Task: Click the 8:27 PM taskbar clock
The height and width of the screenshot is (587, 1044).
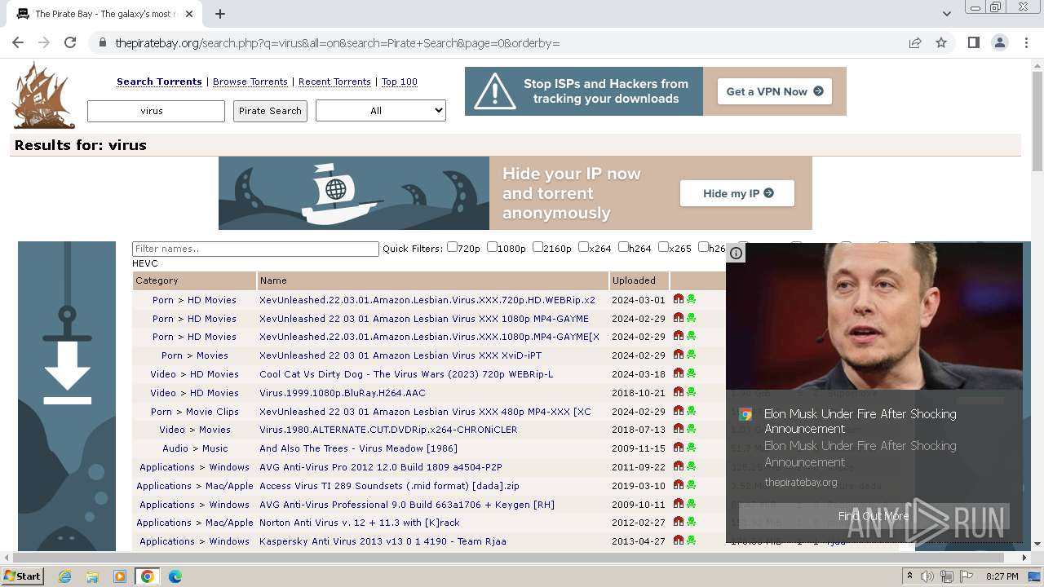Action: [x=1002, y=576]
